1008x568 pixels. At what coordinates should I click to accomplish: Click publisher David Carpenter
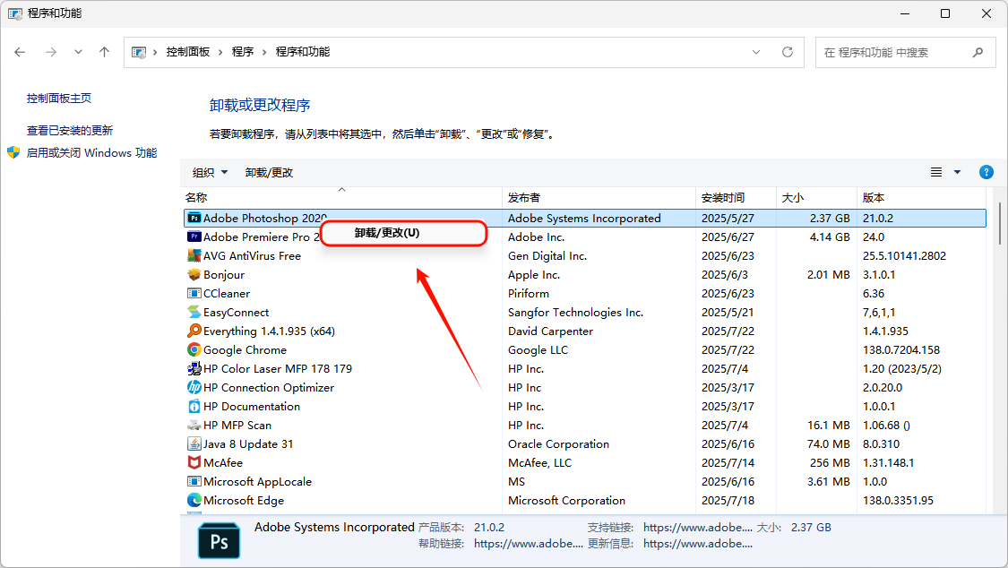[x=550, y=331]
